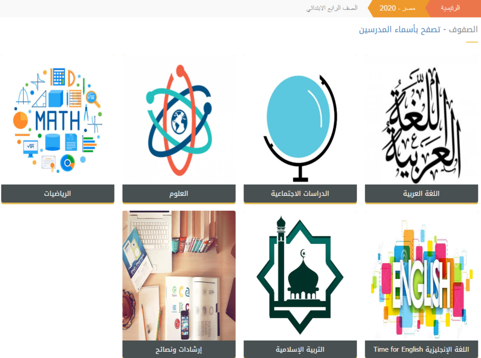Open the إرشادات ونصائح button
Viewport: 481px width, 358px height.
179,349
